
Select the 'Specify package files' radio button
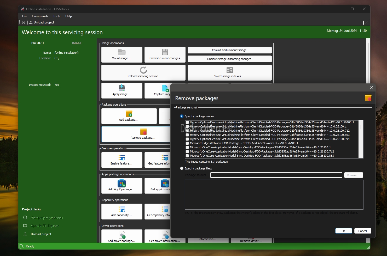tap(182, 168)
